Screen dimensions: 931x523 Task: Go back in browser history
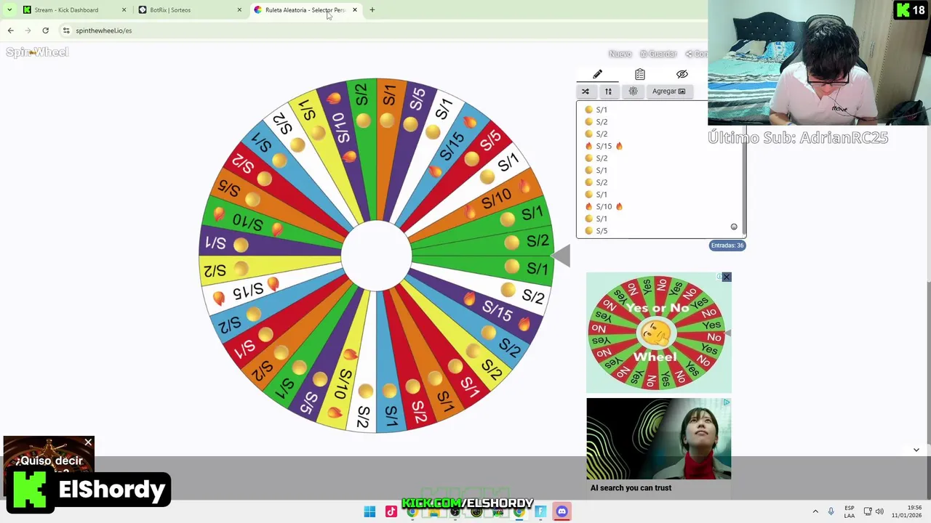[10, 31]
